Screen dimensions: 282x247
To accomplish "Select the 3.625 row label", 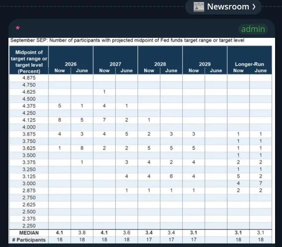I will pyautogui.click(x=29, y=148).
